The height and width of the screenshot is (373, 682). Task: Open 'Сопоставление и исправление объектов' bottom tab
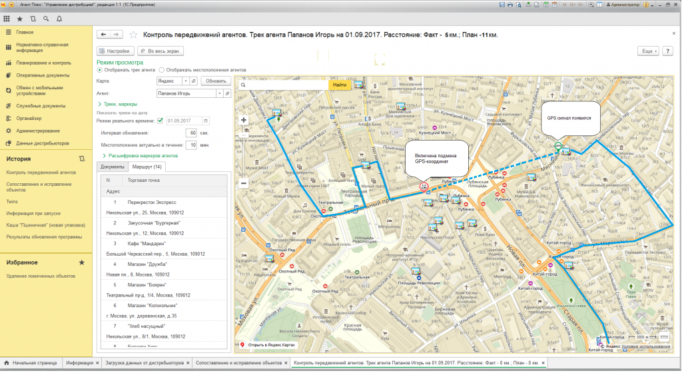(239, 362)
